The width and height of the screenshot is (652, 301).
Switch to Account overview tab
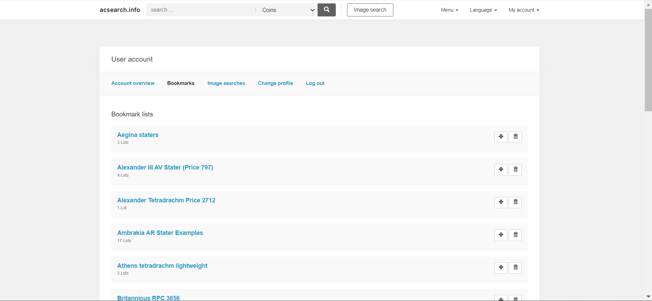click(133, 83)
